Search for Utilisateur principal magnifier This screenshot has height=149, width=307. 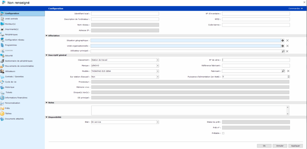pos(283,51)
